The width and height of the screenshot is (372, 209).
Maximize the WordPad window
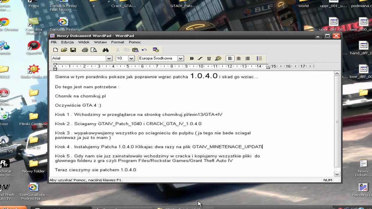click(327, 36)
